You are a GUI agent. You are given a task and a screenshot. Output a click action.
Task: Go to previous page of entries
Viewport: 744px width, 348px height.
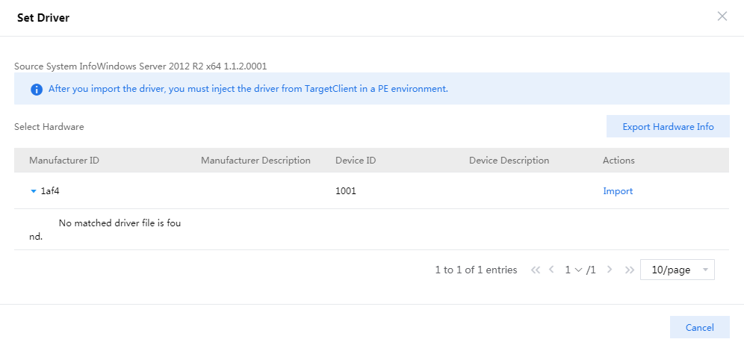tap(551, 270)
